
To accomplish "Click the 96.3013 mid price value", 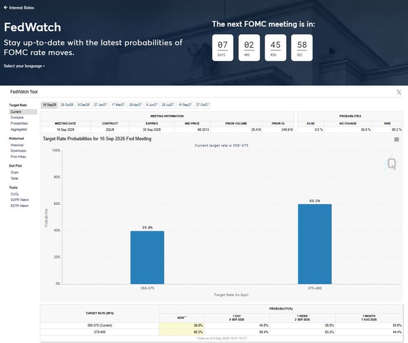I will 203,130.
